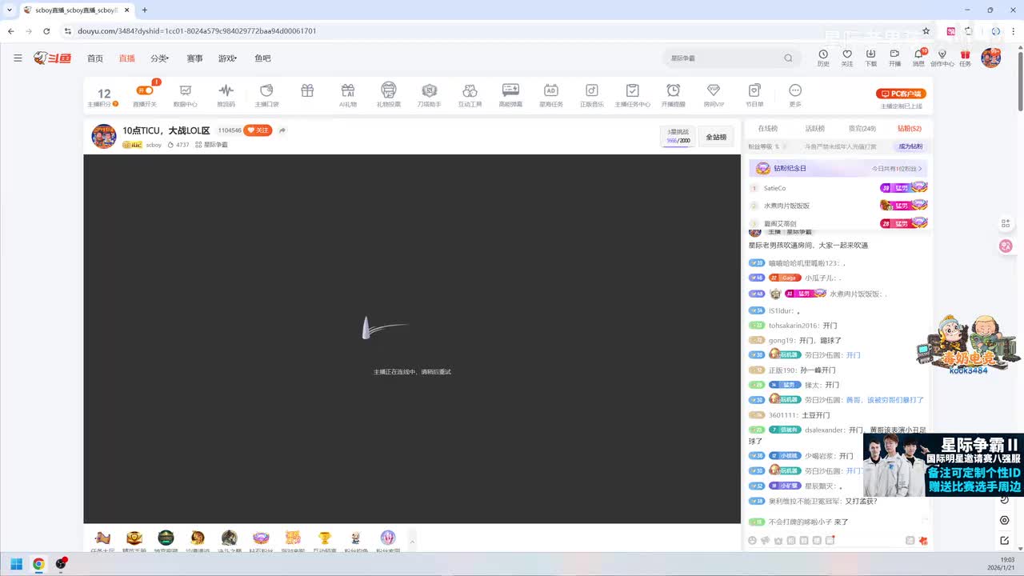The width and height of the screenshot is (1024, 576).
Task: Open the user profile avatar in header
Action: (x=991, y=58)
